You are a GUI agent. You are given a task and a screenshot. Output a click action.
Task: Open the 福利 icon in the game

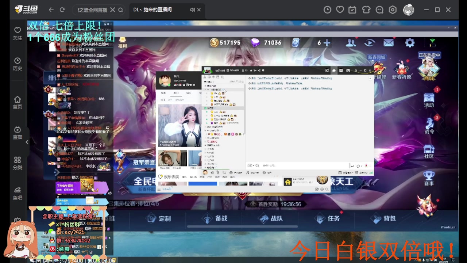(123, 42)
